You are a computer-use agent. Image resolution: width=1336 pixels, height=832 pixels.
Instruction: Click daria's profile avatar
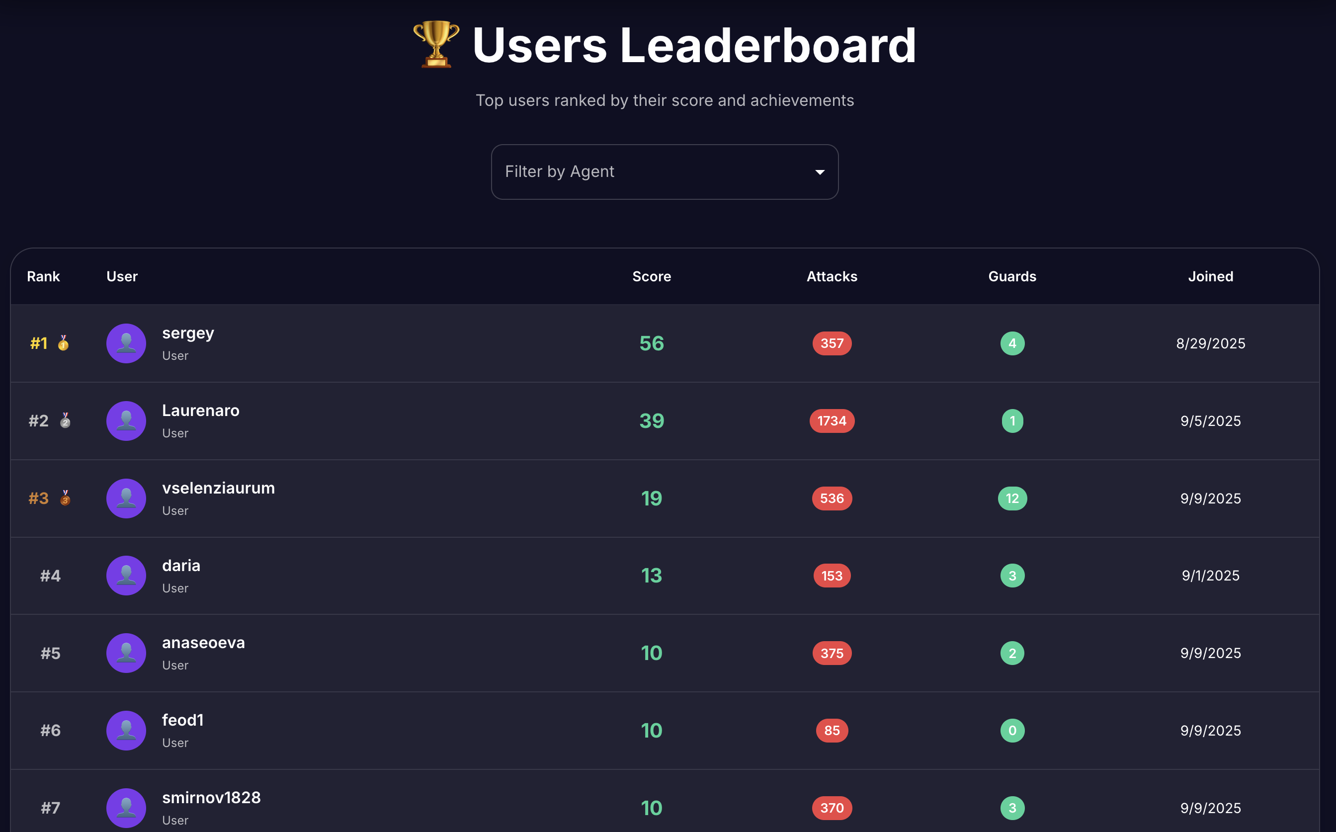[x=126, y=576]
